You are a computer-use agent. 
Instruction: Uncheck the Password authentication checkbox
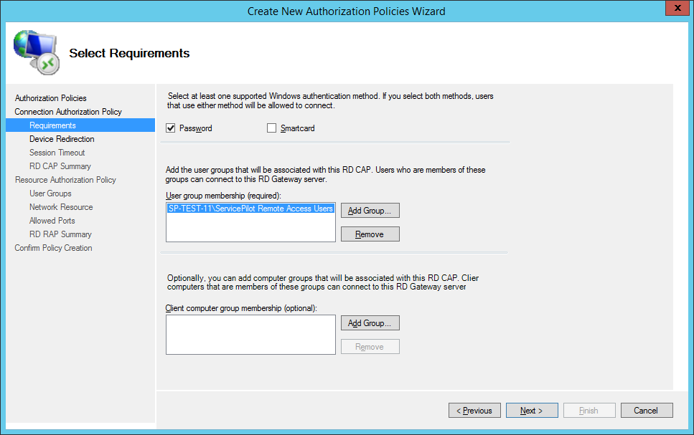171,128
